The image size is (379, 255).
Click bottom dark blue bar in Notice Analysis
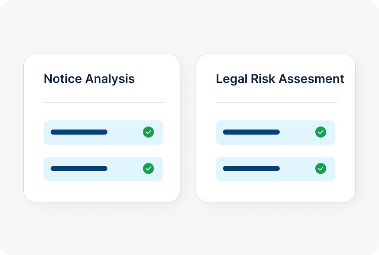pyautogui.click(x=79, y=168)
